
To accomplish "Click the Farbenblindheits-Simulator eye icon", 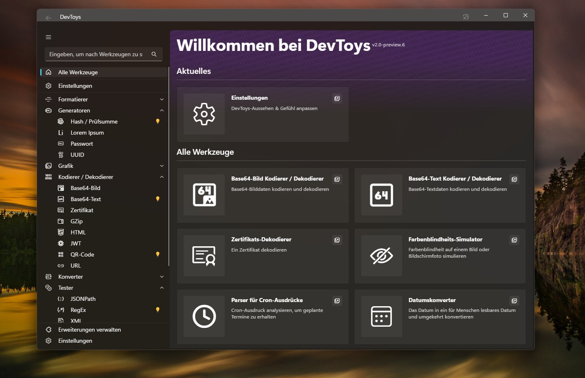I will click(x=382, y=256).
